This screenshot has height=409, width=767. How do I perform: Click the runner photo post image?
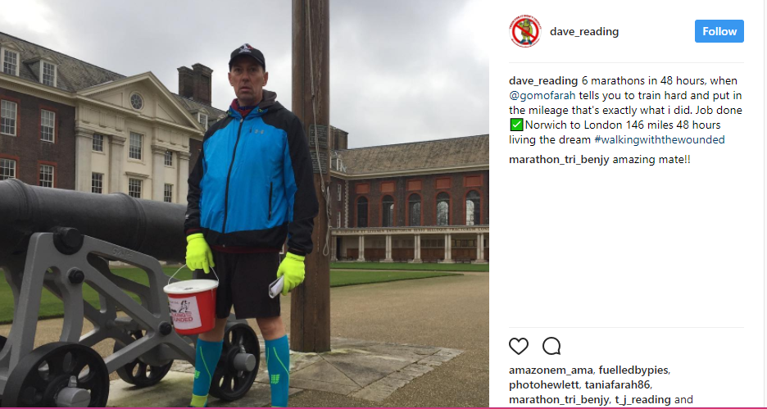244,203
